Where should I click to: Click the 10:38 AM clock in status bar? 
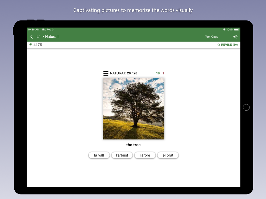[x=34, y=29]
